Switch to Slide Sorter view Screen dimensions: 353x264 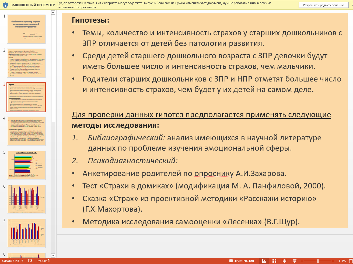[x=274, y=261]
